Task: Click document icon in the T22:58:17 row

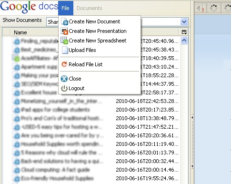Action: point(17,92)
